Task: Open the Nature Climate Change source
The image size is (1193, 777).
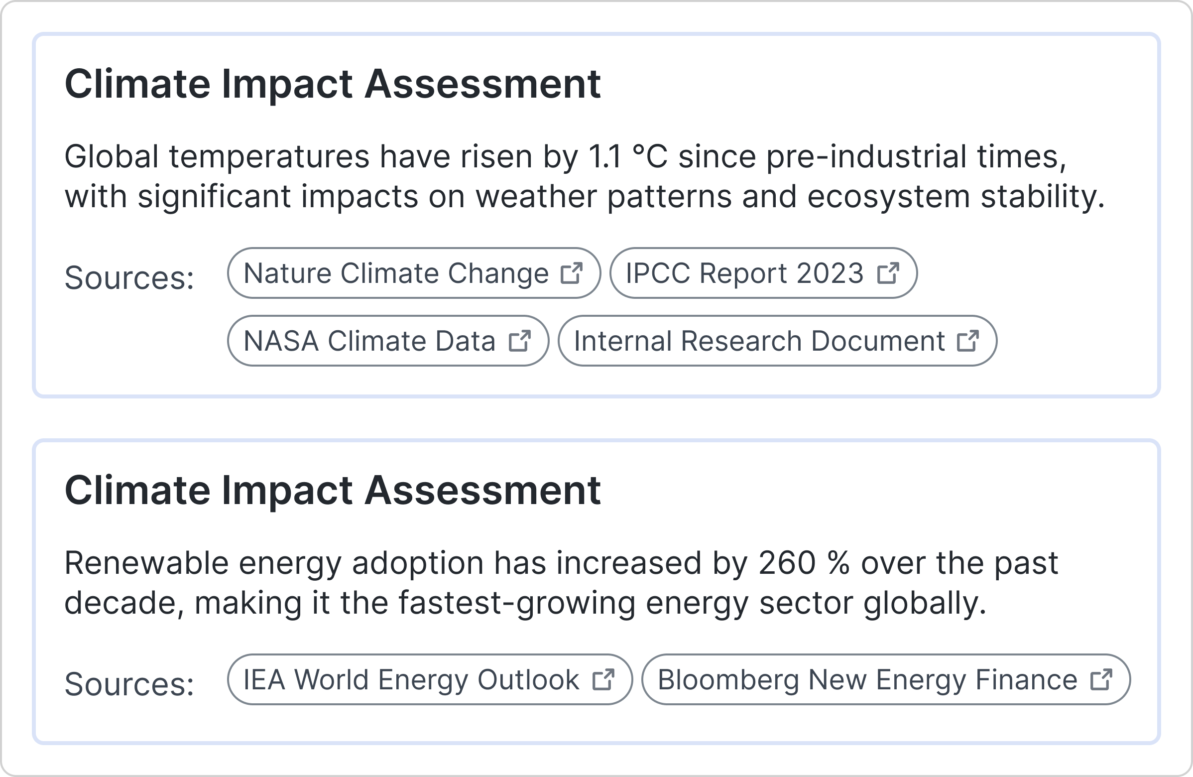Action: coord(396,273)
